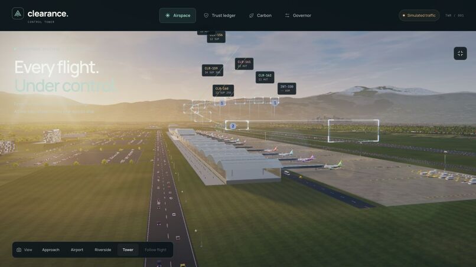Switch to the Airspace tab
Screen dimensions: 476x267
(178, 15)
